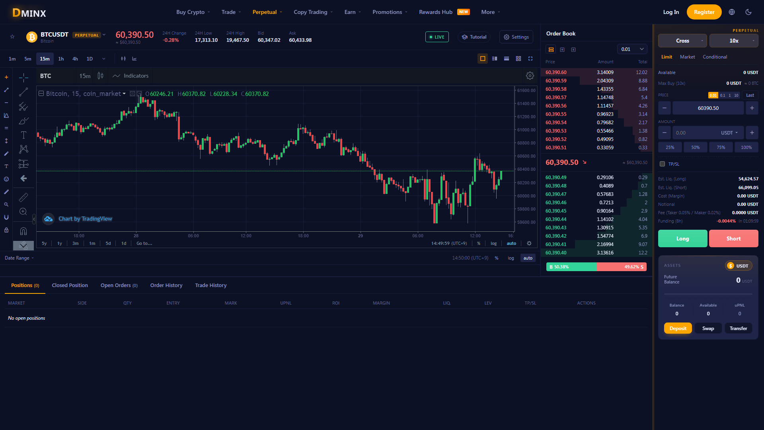Click the red Short button
Image resolution: width=764 pixels, height=430 pixels.
coord(733,238)
